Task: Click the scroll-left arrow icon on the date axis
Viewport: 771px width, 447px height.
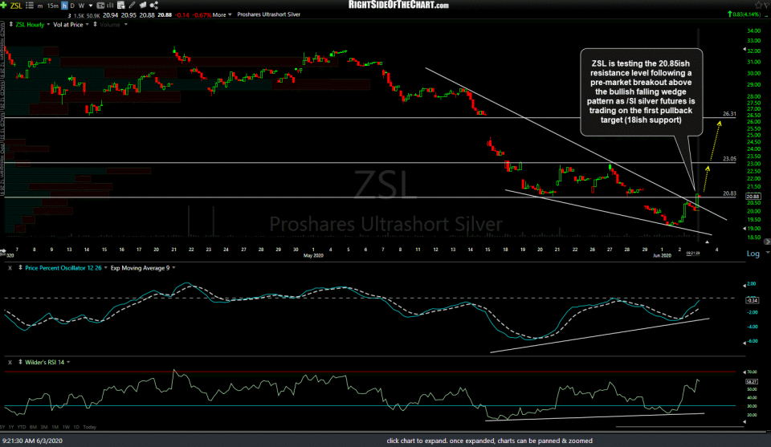Action: pyautogui.click(x=2, y=252)
